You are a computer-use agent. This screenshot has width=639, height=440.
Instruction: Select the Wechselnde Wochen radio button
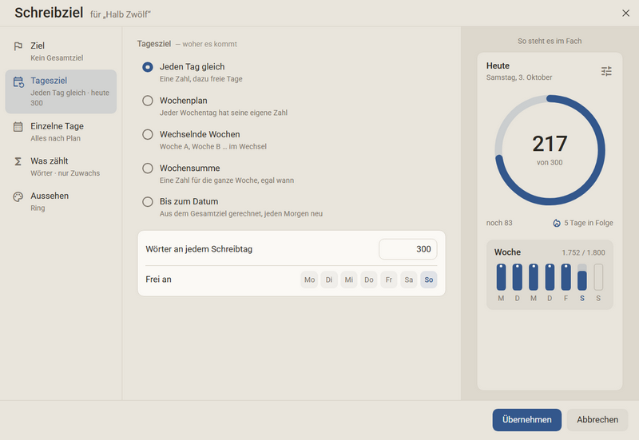(x=148, y=134)
